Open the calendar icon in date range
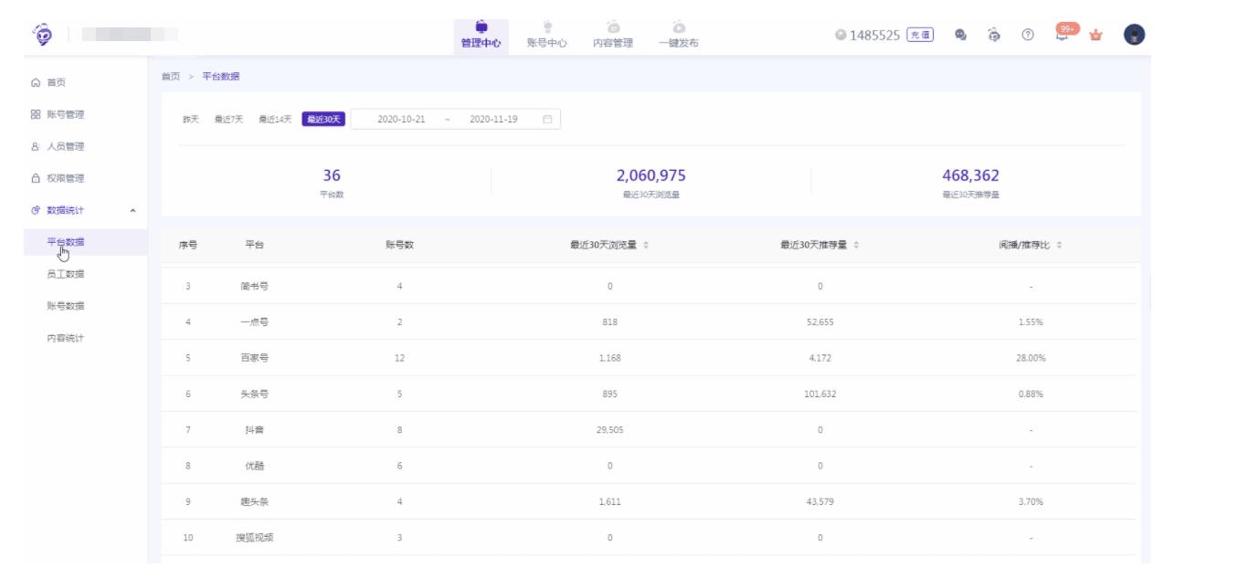This screenshot has width=1237, height=579. [547, 120]
